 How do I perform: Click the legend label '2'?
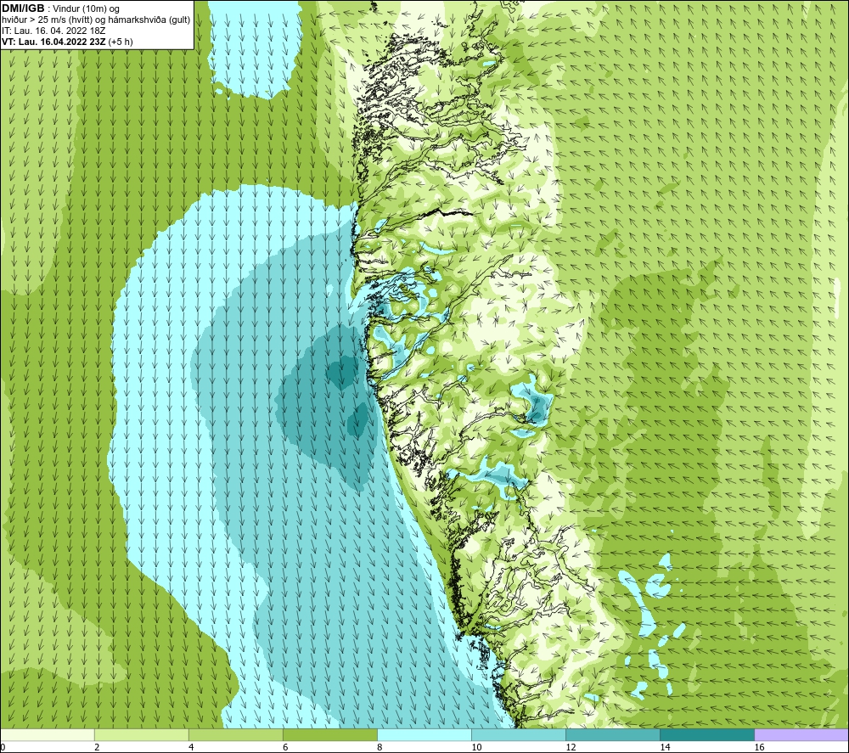click(x=97, y=747)
